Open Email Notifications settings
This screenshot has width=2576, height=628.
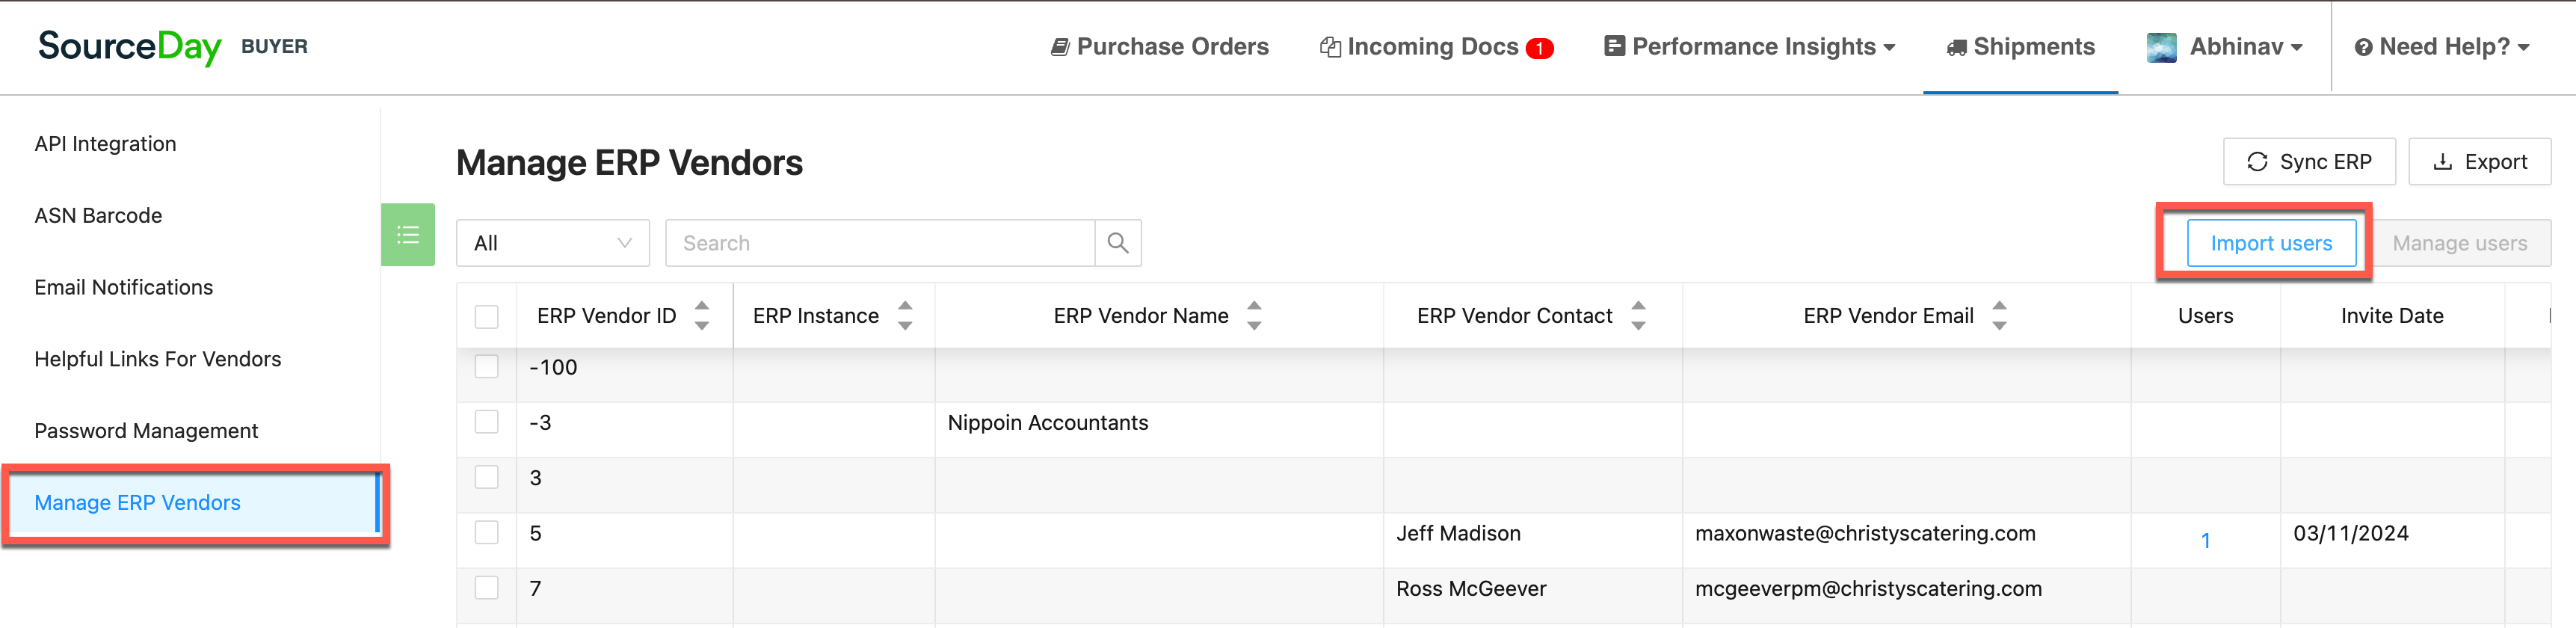(x=124, y=288)
